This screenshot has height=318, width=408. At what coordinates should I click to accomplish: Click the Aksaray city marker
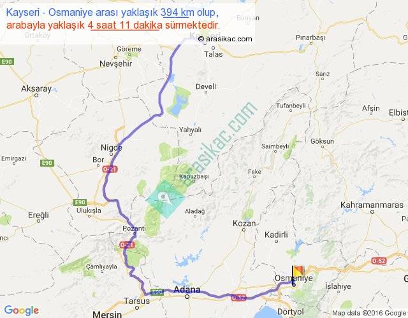click(36, 95)
